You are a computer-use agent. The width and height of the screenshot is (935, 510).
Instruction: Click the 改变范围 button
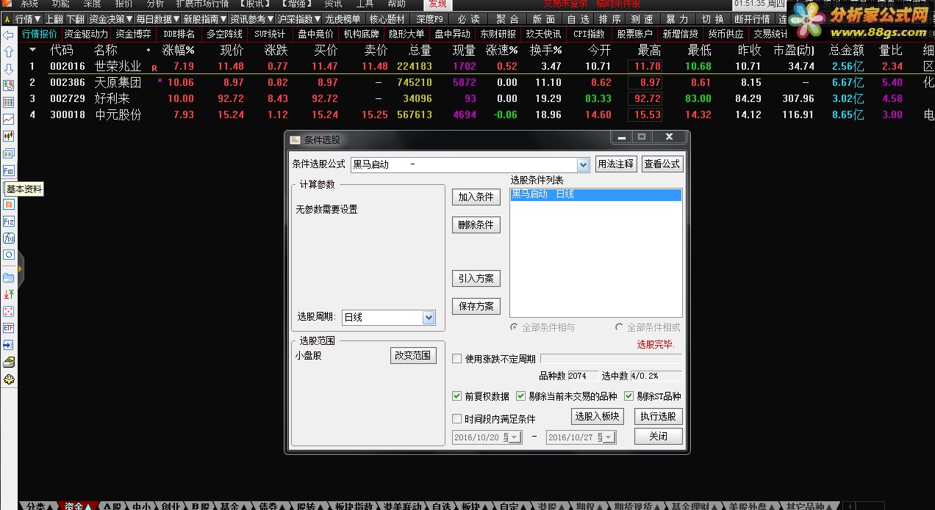[414, 355]
